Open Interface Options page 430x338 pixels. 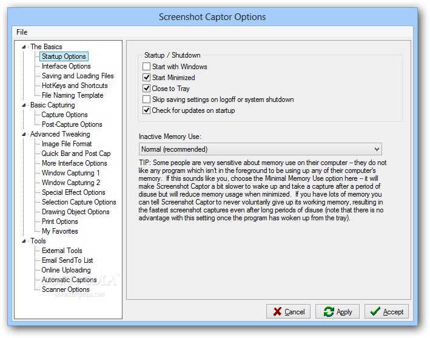click(x=66, y=66)
